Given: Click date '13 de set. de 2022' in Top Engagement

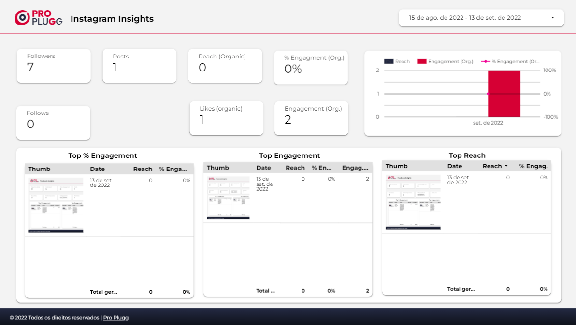Looking at the screenshot, I should [x=264, y=184].
